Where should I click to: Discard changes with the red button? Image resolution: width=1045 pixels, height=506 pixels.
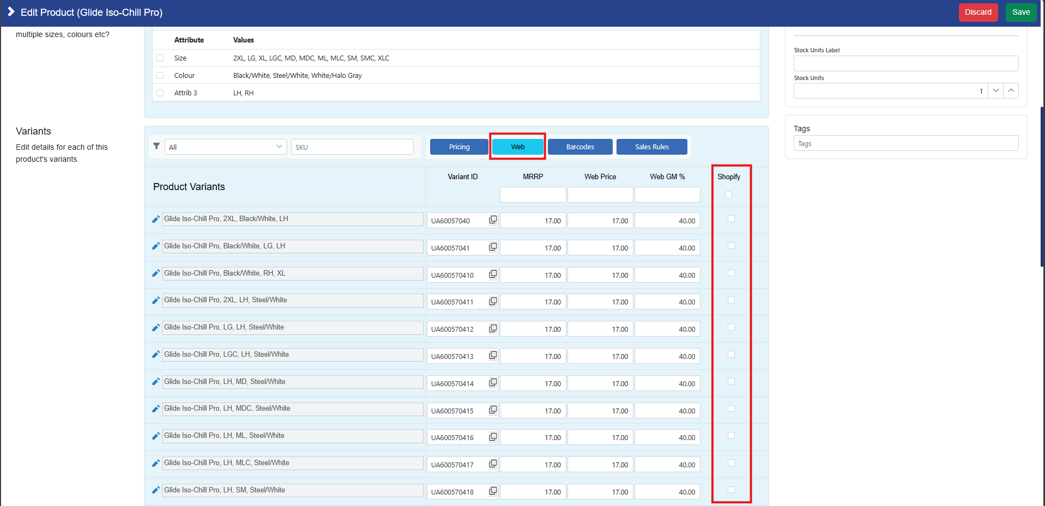point(978,13)
